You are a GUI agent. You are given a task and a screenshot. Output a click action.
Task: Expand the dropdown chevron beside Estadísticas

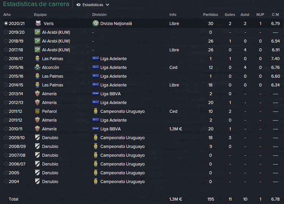107,5
